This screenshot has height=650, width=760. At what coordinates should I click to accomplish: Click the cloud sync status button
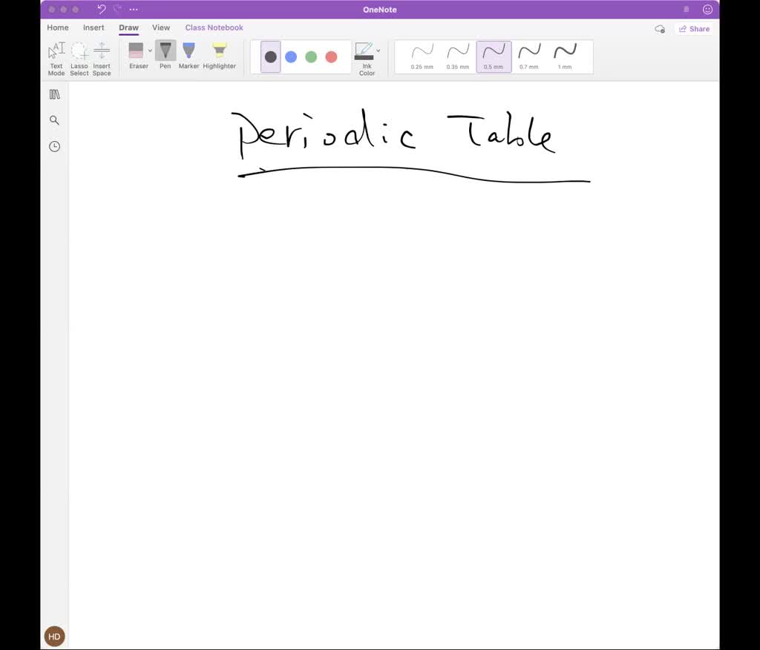click(x=659, y=28)
